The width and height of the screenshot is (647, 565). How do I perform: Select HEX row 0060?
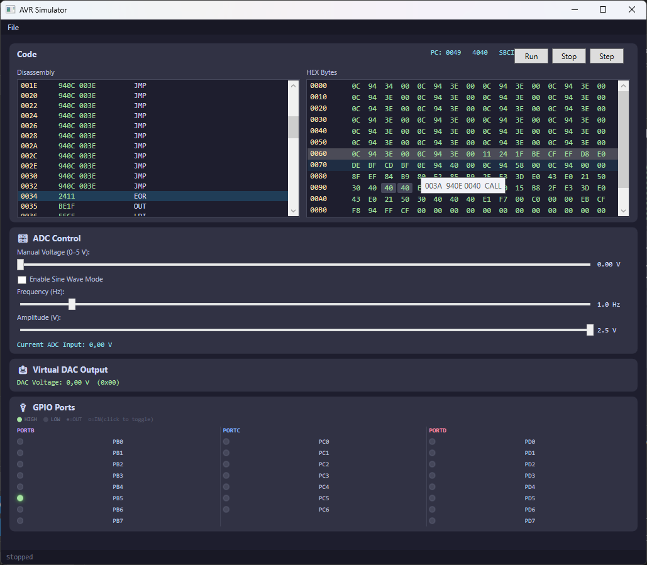click(463, 154)
